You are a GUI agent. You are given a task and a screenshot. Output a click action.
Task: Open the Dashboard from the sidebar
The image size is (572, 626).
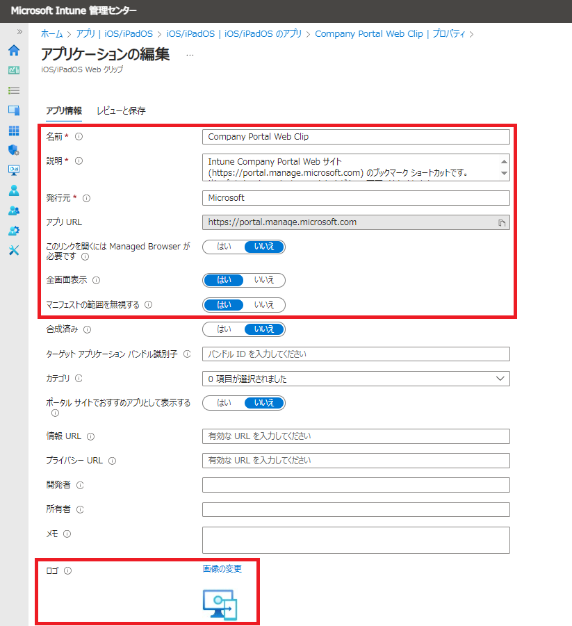point(13,70)
